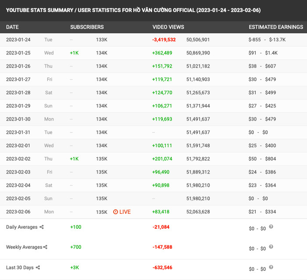Viewport: 307px width, 280px height.
Task: Click the +700 weekly subscribers average
Action: [76, 247]
